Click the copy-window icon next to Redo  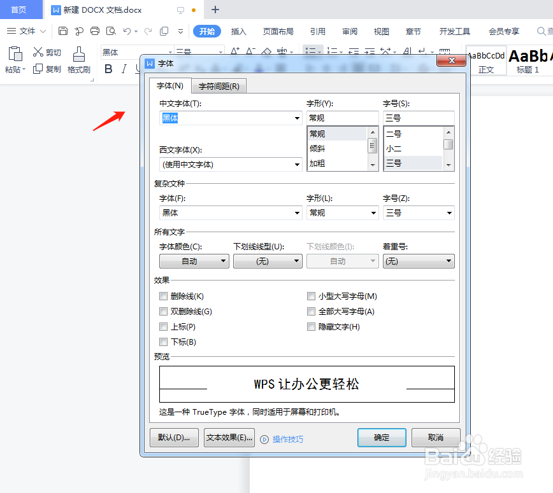tap(164, 31)
